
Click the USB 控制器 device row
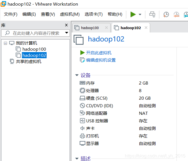tap(127, 121)
